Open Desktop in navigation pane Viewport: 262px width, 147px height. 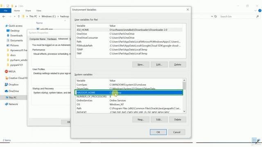point(13,31)
